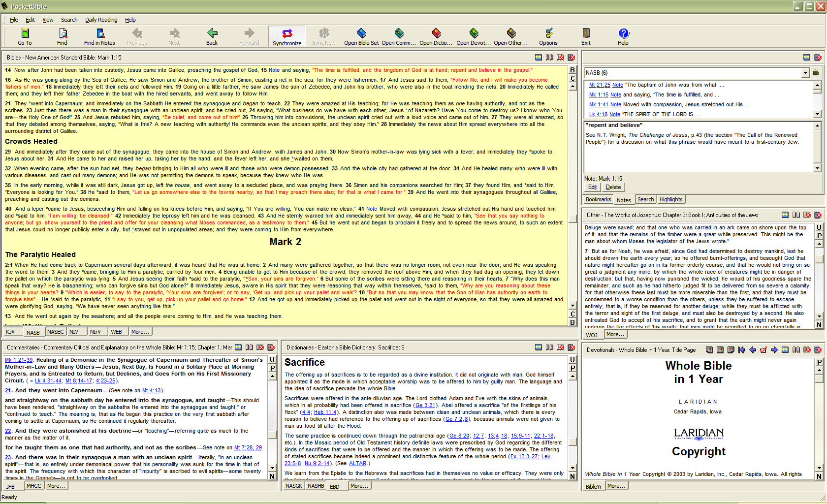827x504 pixels.
Task: Expand More... beside Bible version tabs
Action: click(x=140, y=332)
